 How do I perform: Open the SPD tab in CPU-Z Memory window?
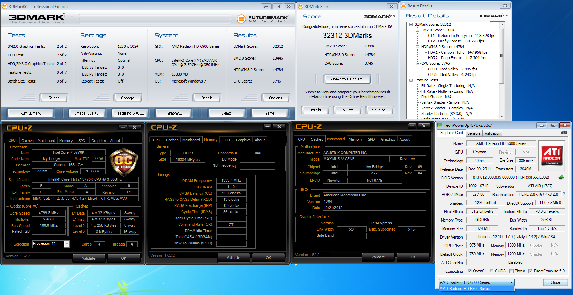(227, 140)
